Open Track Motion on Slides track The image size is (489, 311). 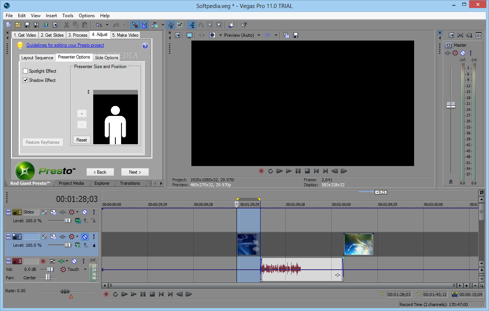tap(53, 212)
